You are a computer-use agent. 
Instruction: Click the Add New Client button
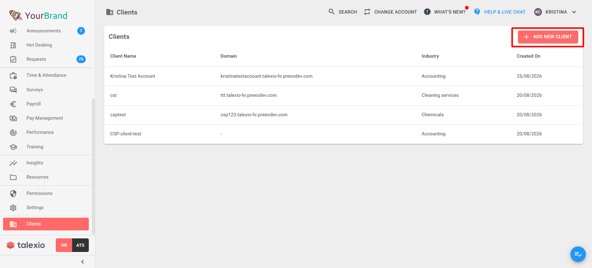[x=548, y=37]
